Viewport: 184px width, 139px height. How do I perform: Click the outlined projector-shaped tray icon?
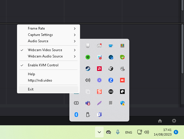pos(76,103)
